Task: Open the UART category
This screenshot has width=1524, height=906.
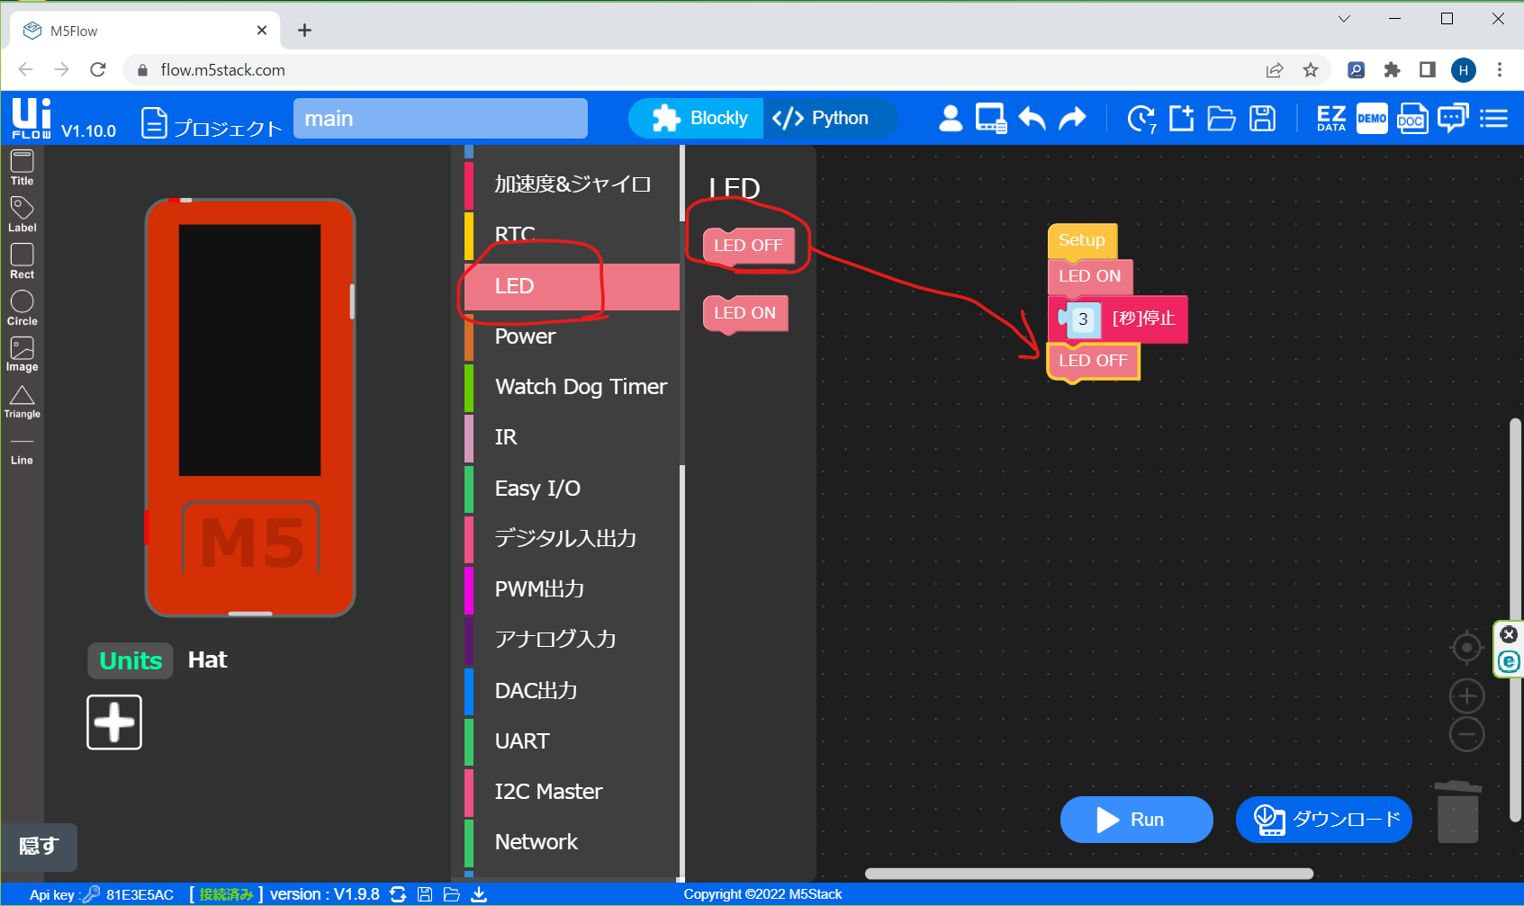Action: point(573,741)
